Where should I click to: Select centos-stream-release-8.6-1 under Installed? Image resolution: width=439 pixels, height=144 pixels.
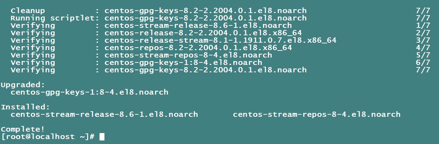pyautogui.click(x=104, y=114)
